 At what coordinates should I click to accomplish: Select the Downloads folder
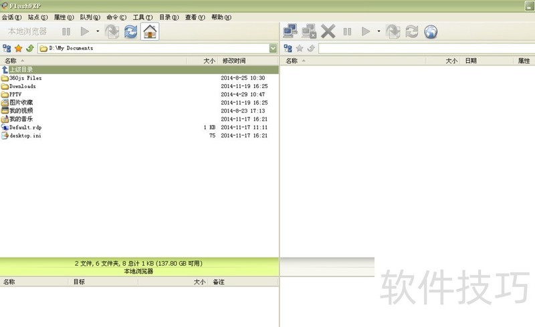pos(139,86)
